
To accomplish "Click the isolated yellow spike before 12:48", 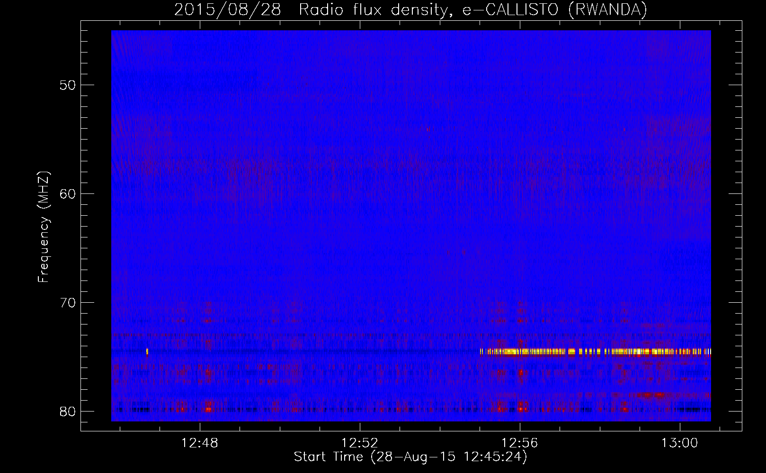I will click(x=147, y=351).
